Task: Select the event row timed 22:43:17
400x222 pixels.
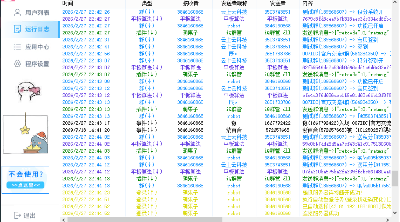Action: click(x=226, y=123)
